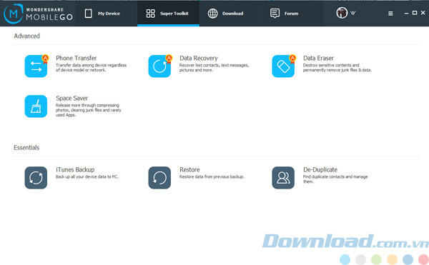Click the "Find duplicate contacts" description
Screen dimensions: 429x265
(x=335, y=179)
